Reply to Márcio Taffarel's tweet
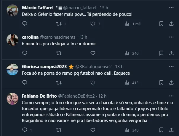Image resolution: width=179 pixels, height=136 pixels. click(25, 24)
